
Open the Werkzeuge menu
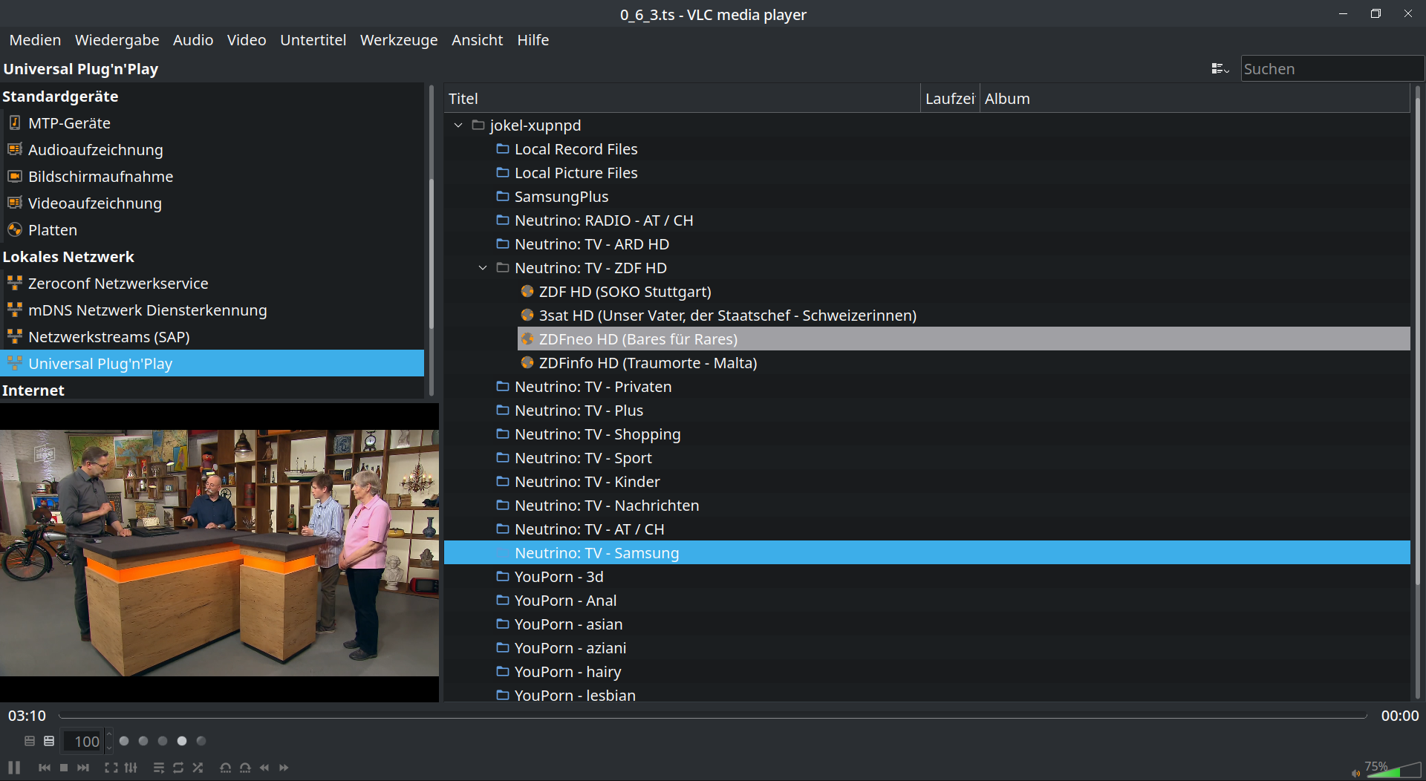(x=398, y=40)
